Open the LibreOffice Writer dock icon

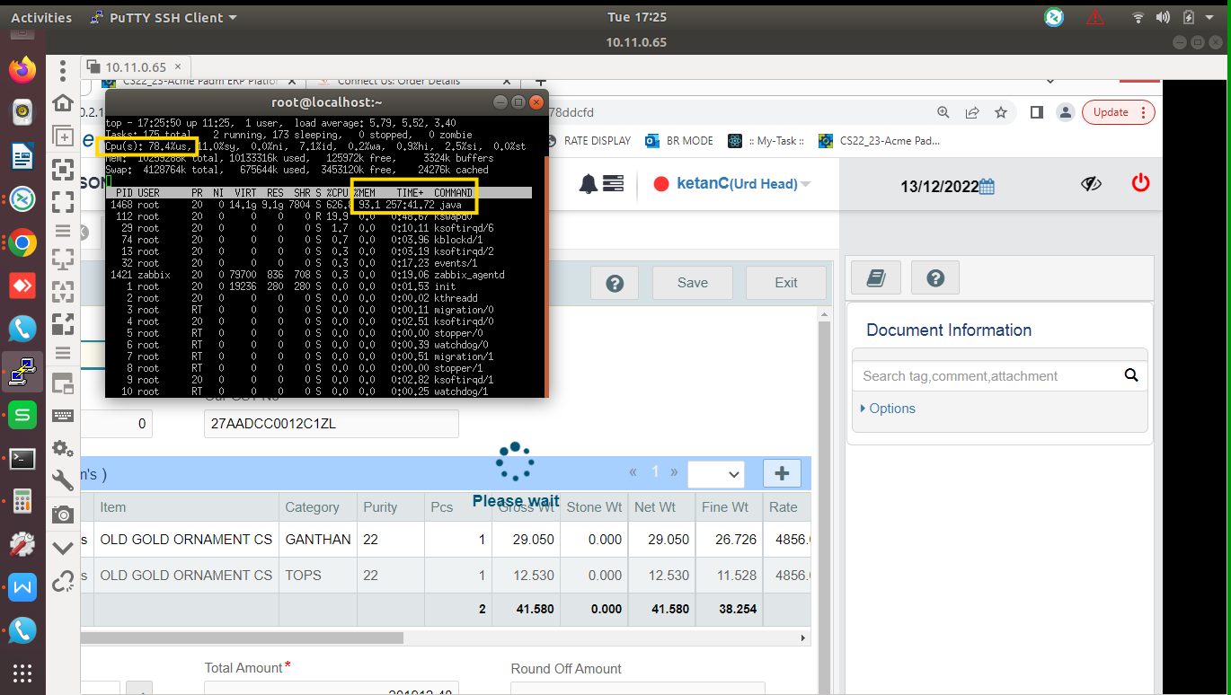pyautogui.click(x=22, y=156)
